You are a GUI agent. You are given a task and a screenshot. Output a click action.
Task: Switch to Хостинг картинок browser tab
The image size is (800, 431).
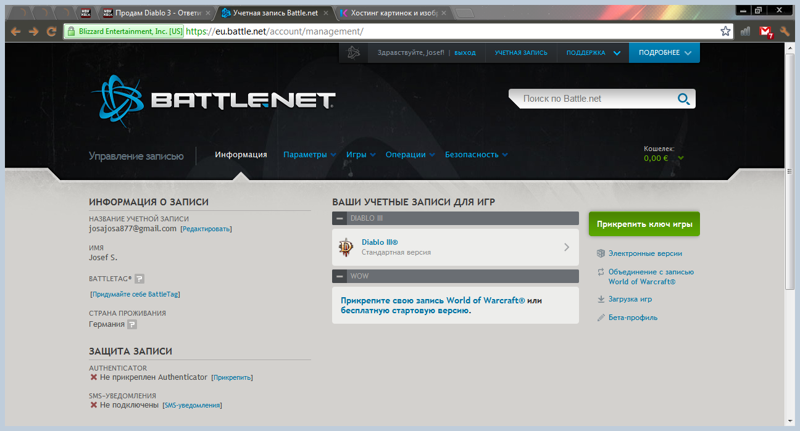tap(393, 13)
